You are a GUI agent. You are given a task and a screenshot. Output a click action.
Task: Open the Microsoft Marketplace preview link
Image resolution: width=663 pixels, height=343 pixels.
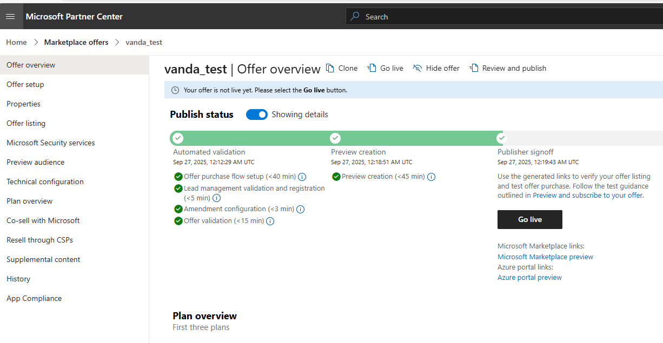[545, 257]
